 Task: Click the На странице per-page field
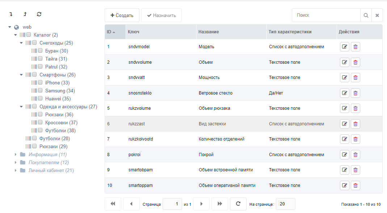[285, 204]
